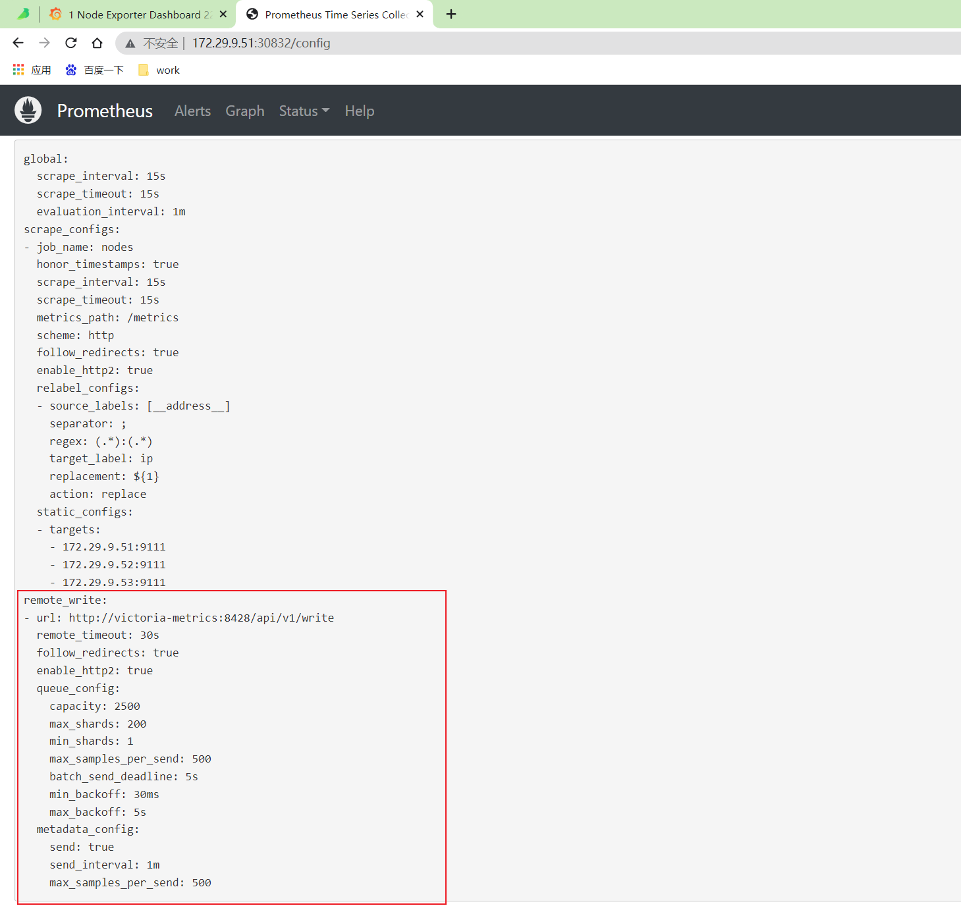Open the Help page in navbar
Screen dimensions: 961x912
click(x=360, y=111)
